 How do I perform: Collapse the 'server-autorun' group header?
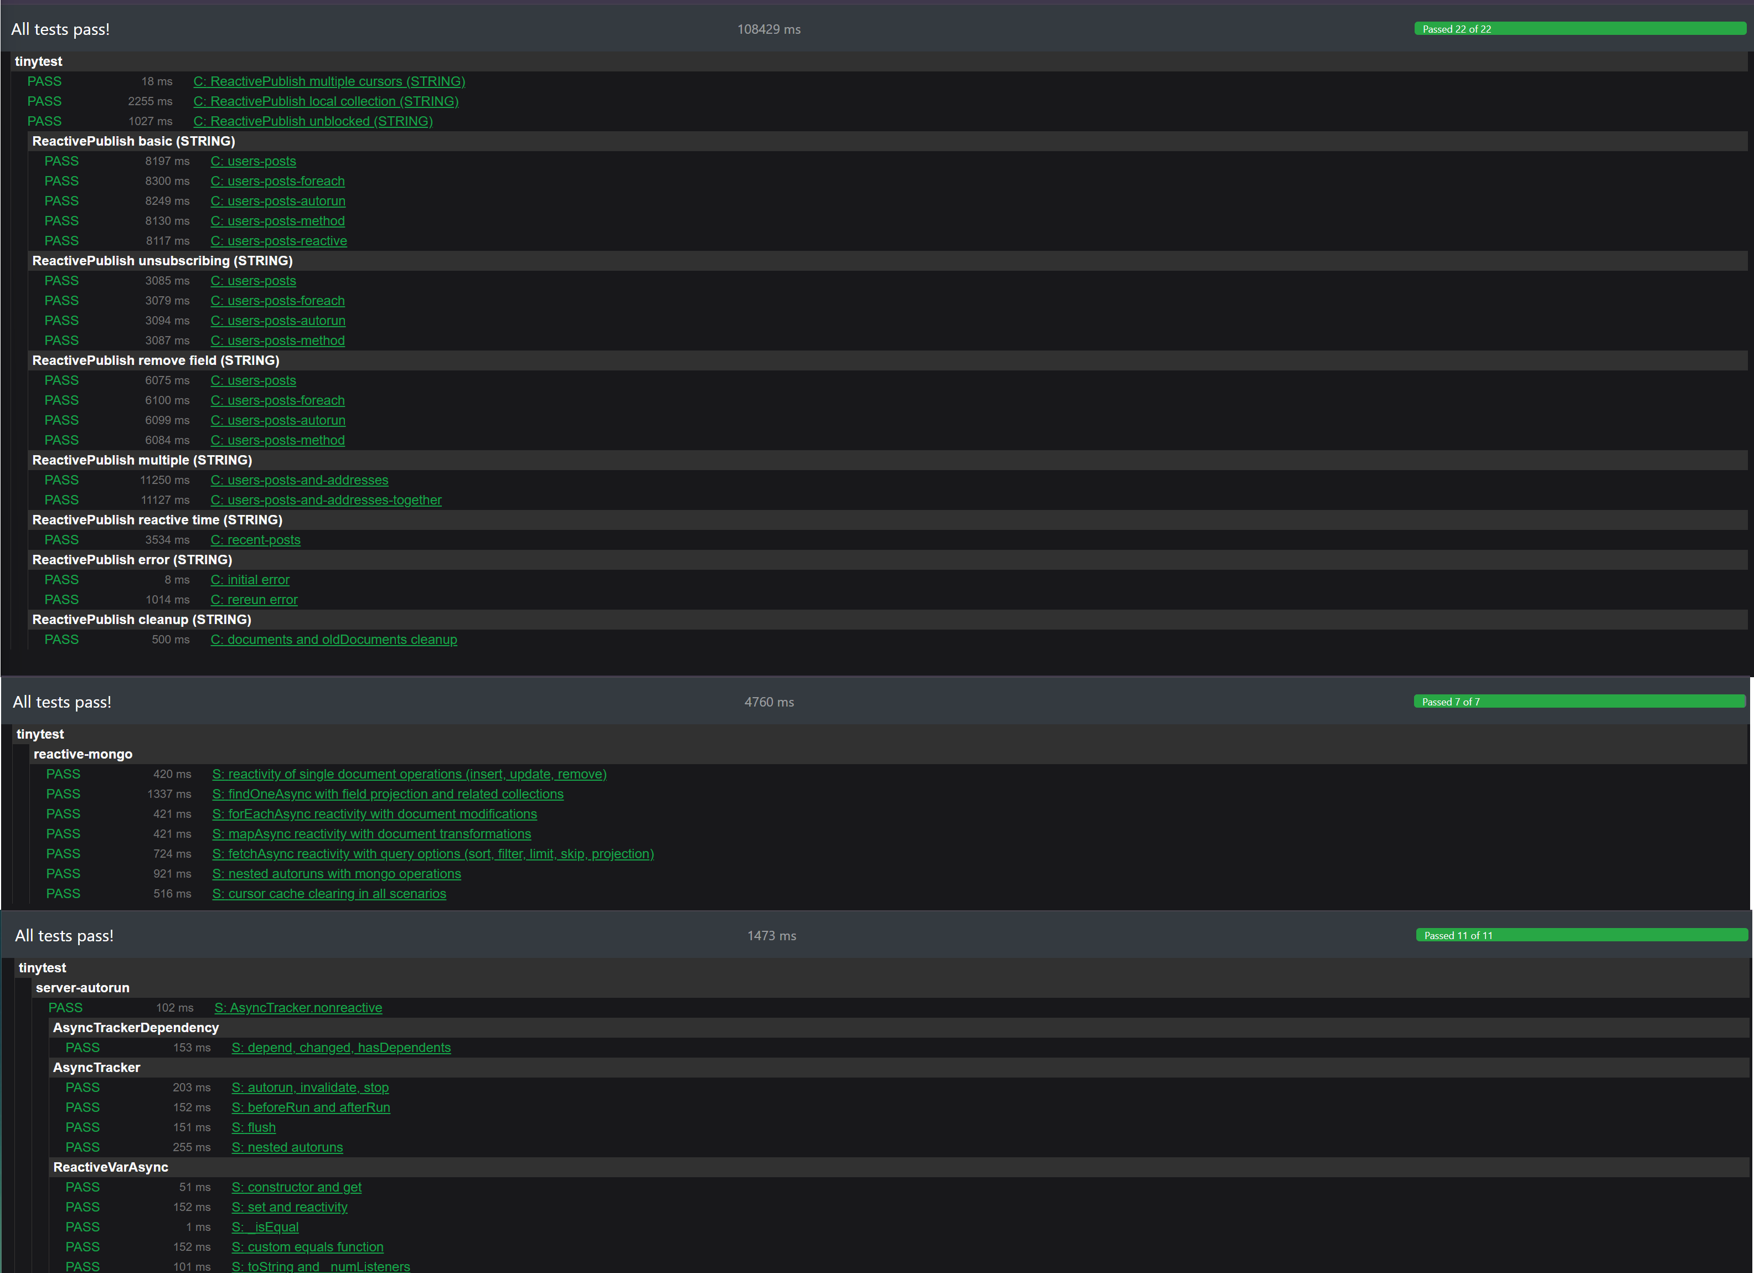tap(891, 988)
